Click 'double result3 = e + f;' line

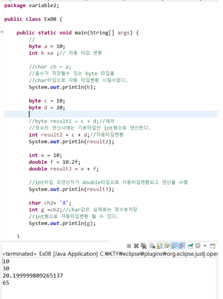(64, 169)
